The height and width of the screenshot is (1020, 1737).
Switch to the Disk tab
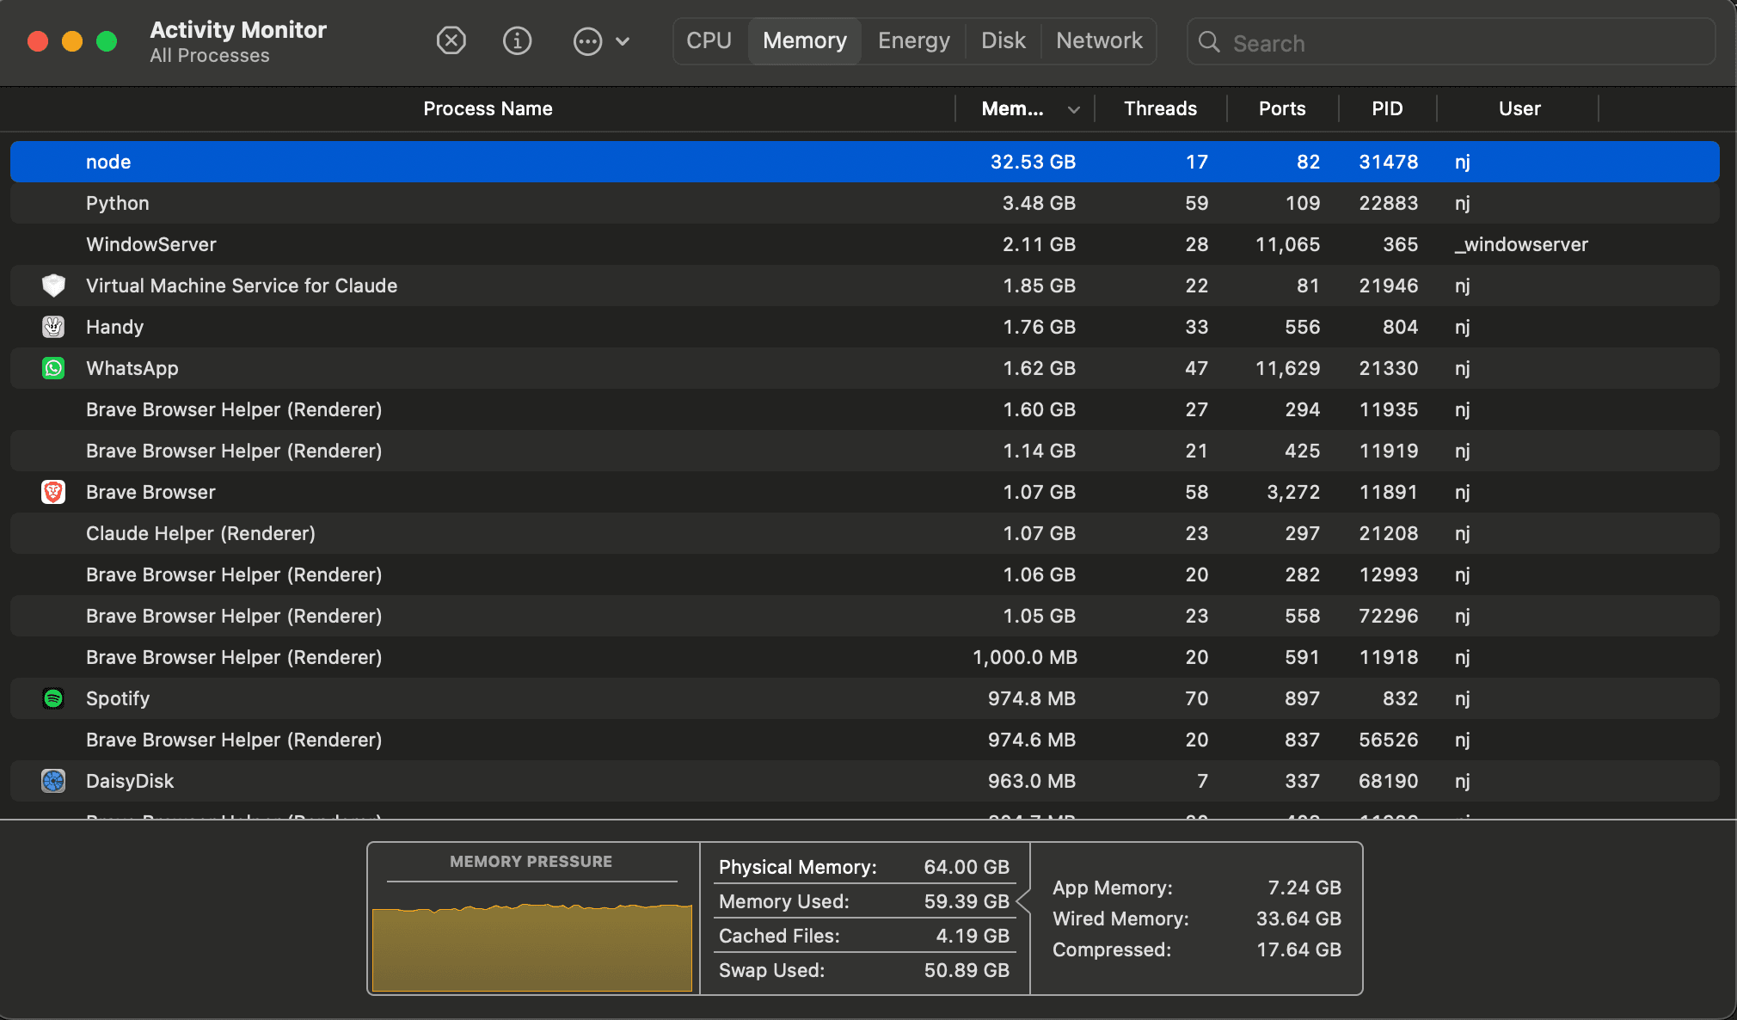(1004, 40)
